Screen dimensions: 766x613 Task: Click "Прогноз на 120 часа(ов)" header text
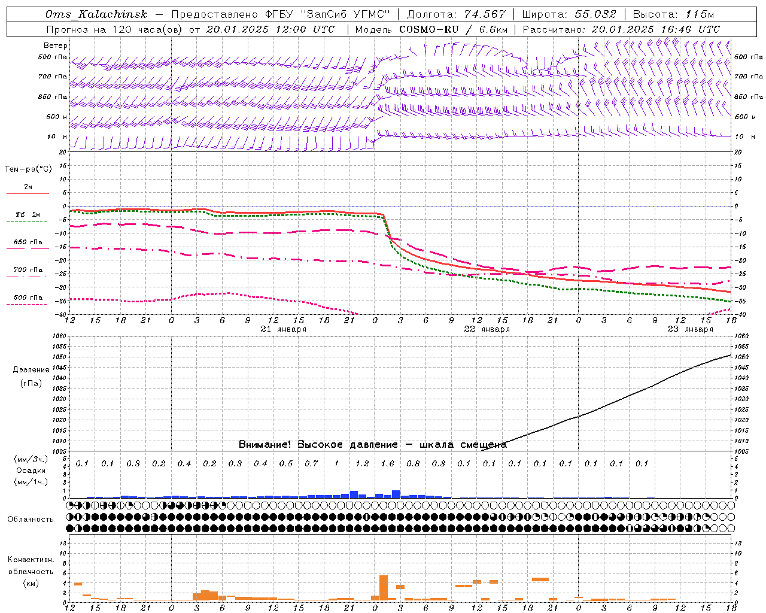coord(115,29)
